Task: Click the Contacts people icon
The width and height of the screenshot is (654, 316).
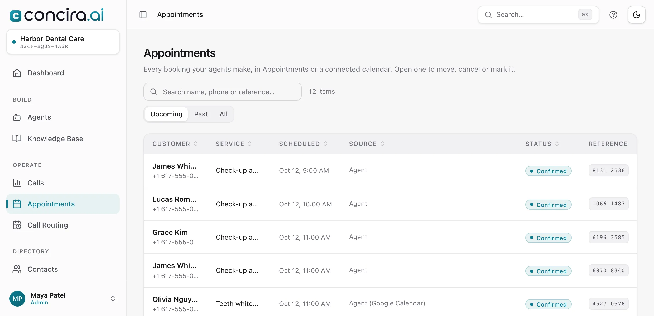Action: (x=17, y=269)
